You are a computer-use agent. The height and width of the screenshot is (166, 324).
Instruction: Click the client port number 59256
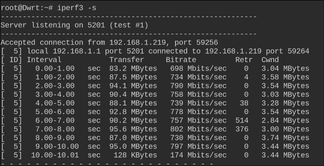pos(205,42)
